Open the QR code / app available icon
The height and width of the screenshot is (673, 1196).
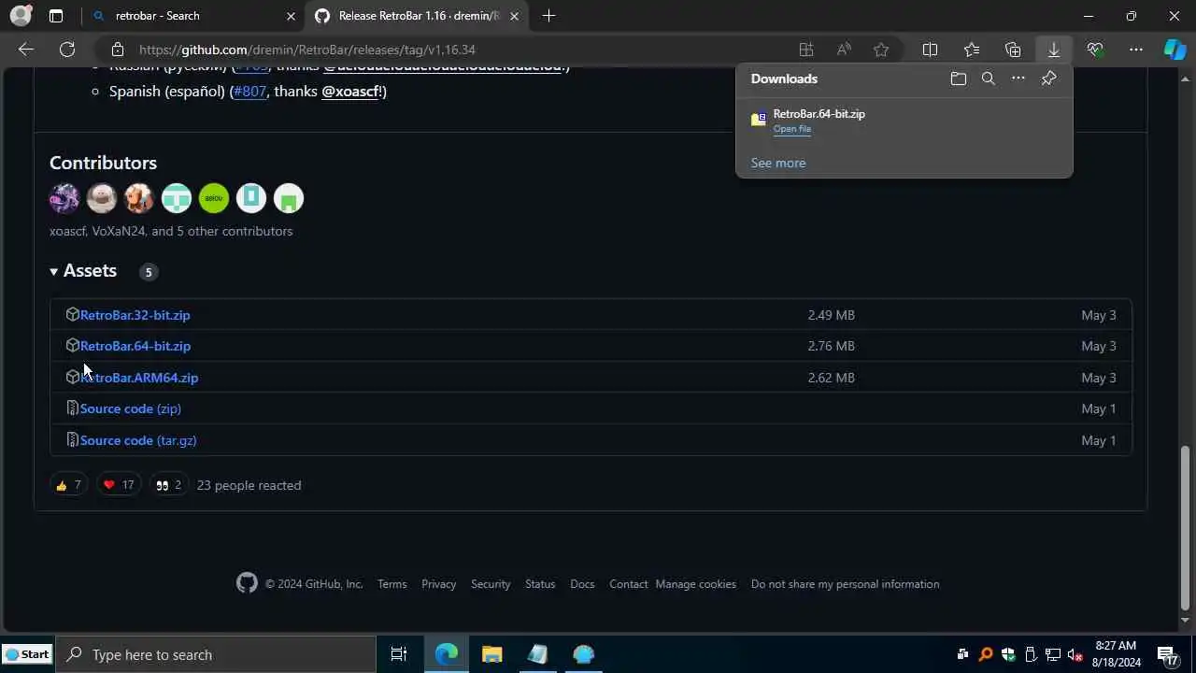[x=805, y=50]
